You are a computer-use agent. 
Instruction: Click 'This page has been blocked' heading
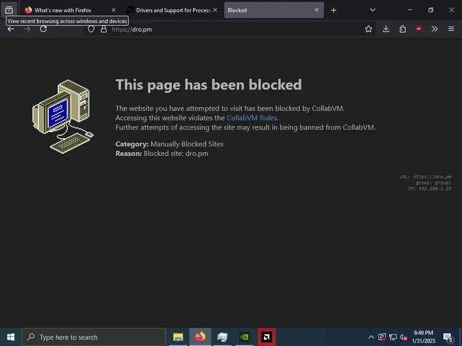(208, 85)
